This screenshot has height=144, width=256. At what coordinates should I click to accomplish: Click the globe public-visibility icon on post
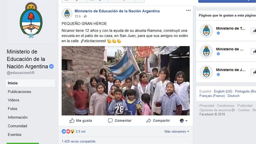click(x=85, y=16)
